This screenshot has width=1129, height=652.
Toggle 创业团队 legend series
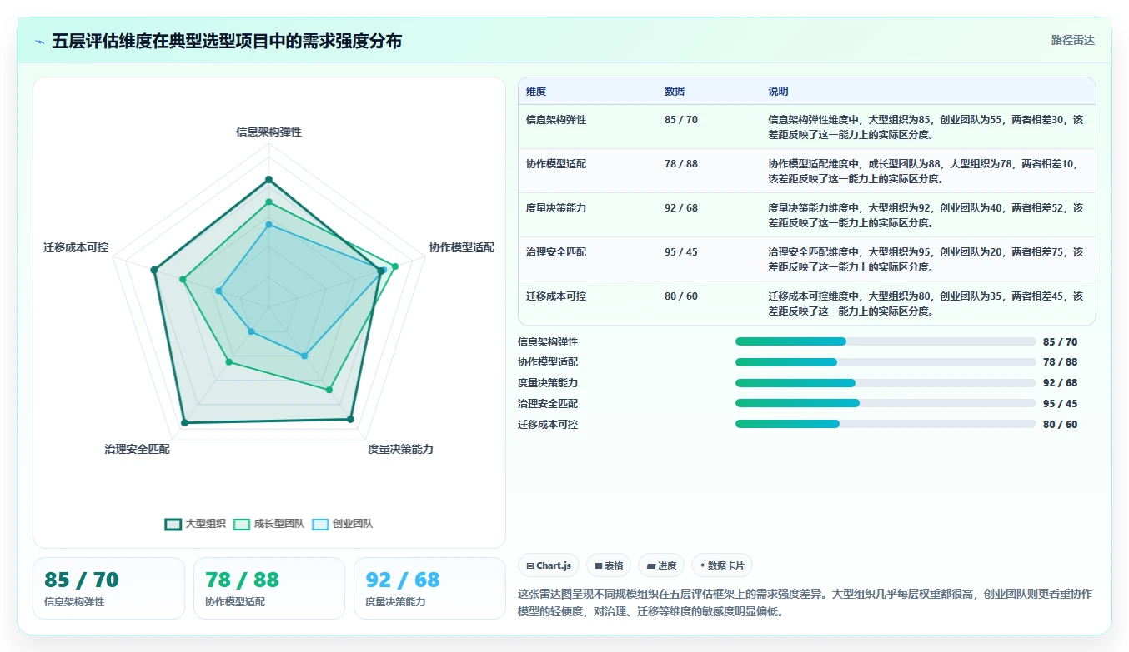(x=342, y=524)
